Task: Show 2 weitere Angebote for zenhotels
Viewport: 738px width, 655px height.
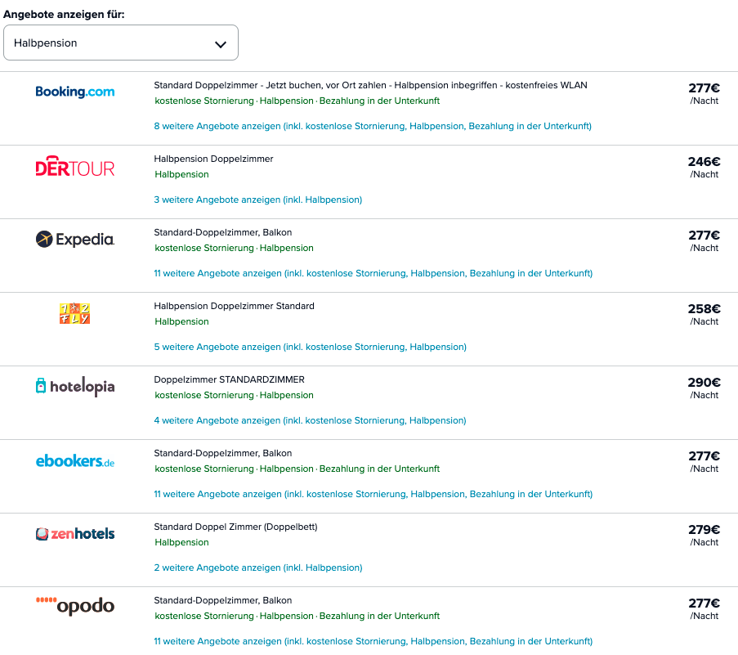Action: pos(258,568)
